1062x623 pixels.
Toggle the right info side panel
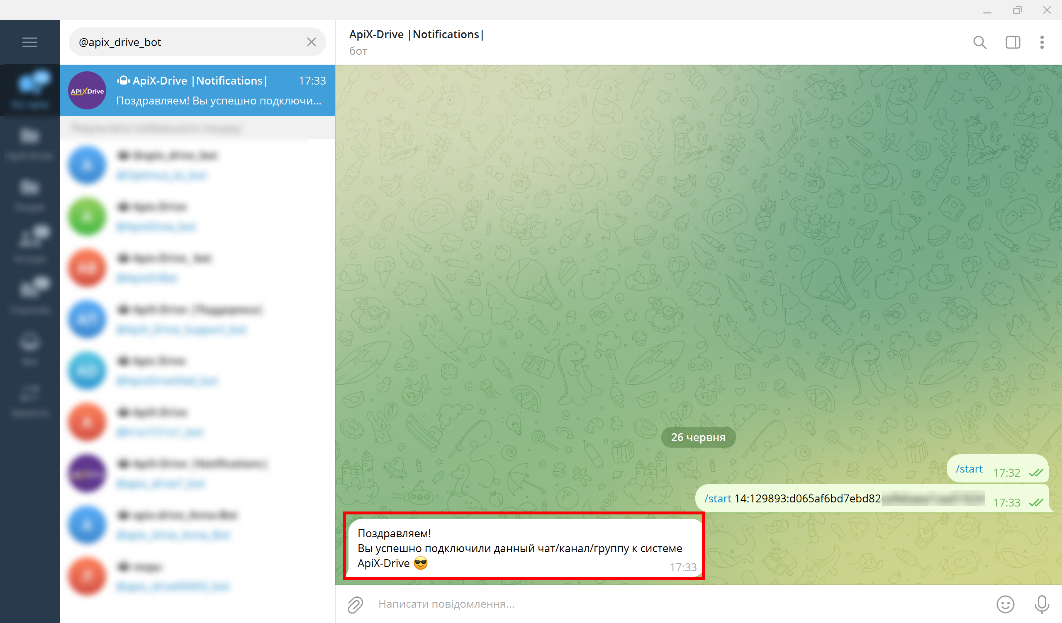pos(1013,42)
